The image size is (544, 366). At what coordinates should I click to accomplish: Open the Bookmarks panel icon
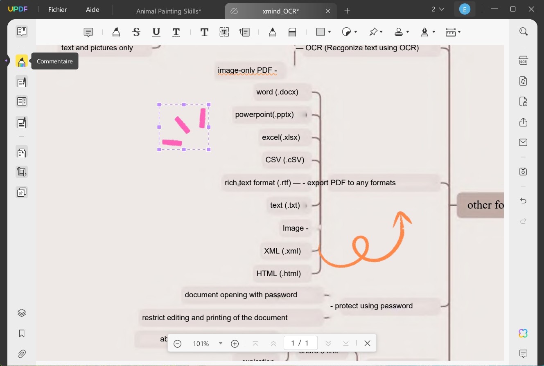click(22, 333)
